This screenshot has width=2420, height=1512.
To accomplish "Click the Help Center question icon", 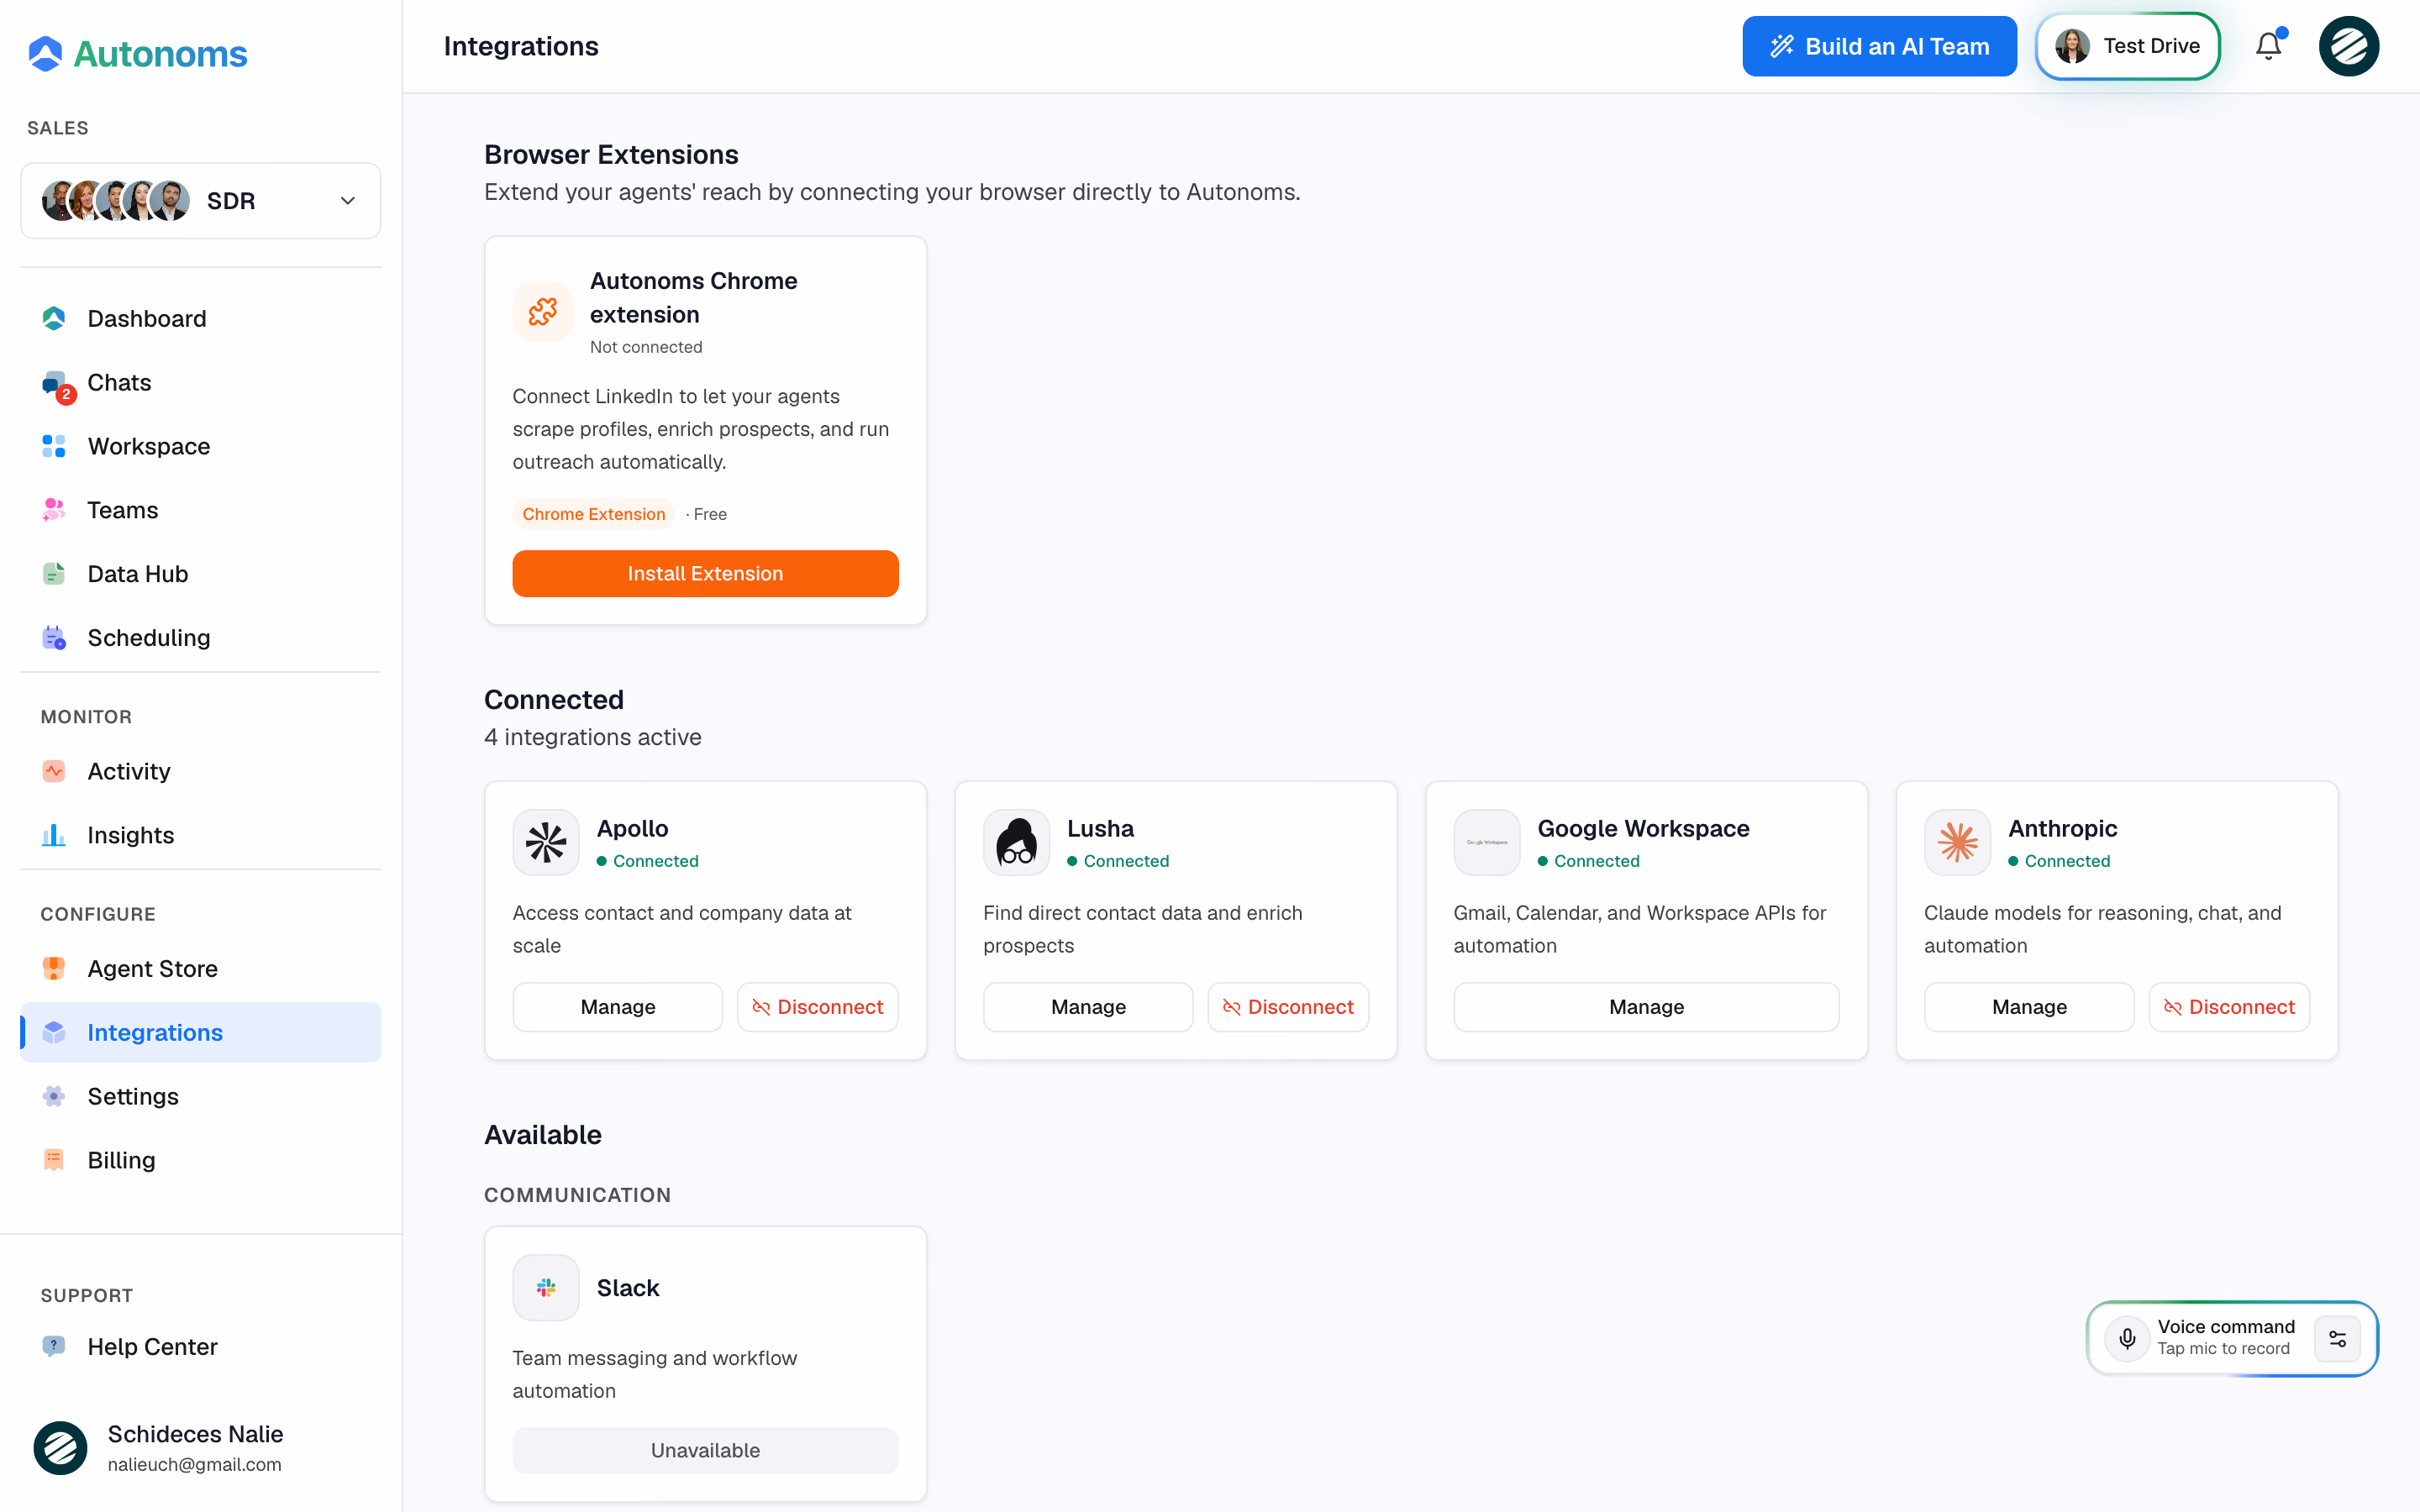I will pos(54,1347).
